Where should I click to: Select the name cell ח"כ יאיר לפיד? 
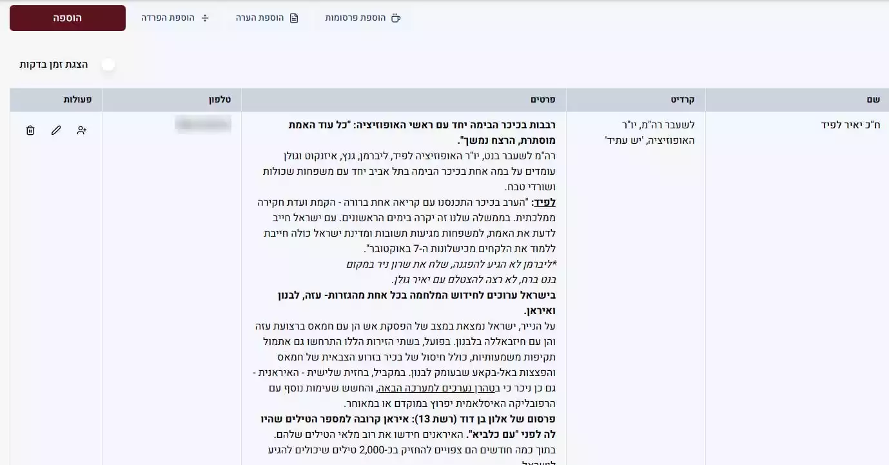[x=850, y=125]
